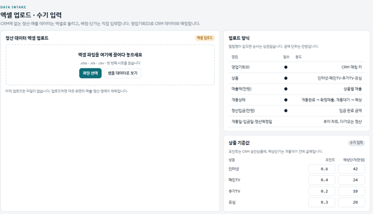
Task: Click the 포인트 column header
Action: click(330, 160)
